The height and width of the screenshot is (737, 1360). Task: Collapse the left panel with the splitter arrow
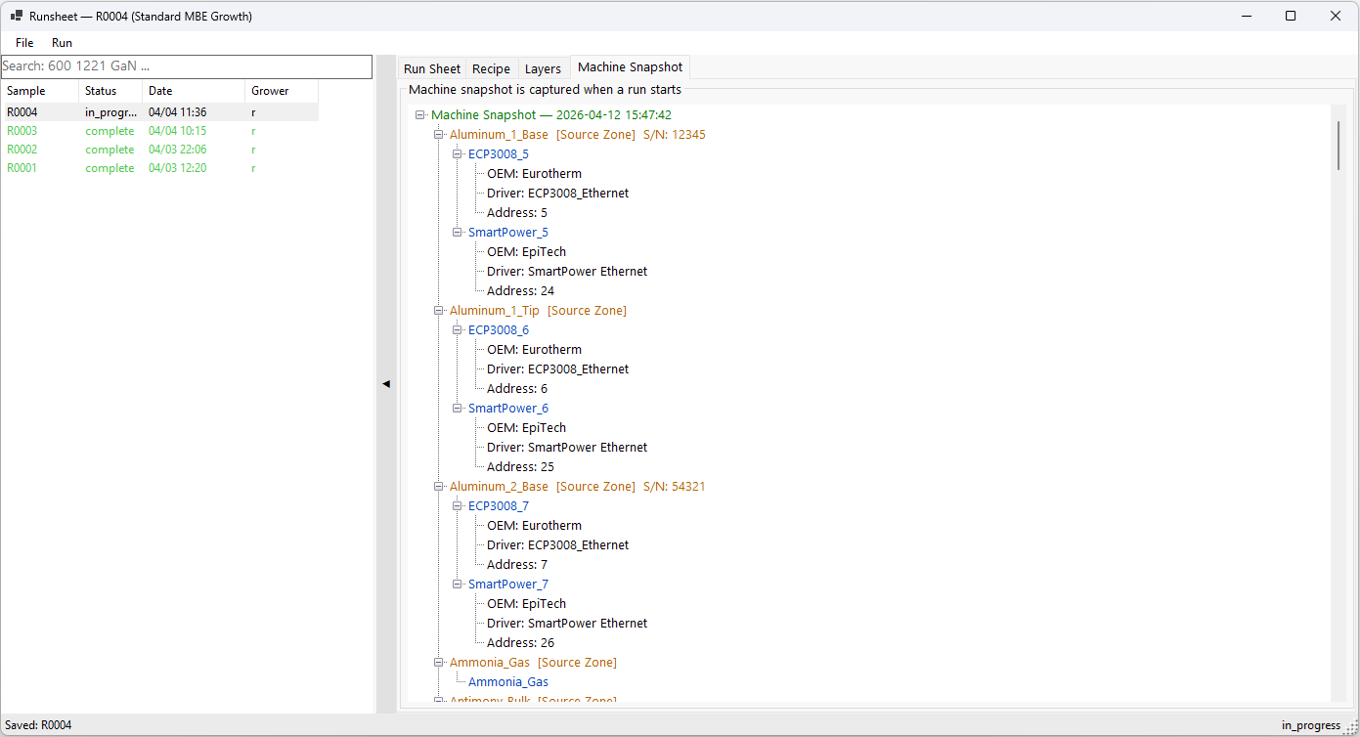(x=385, y=384)
